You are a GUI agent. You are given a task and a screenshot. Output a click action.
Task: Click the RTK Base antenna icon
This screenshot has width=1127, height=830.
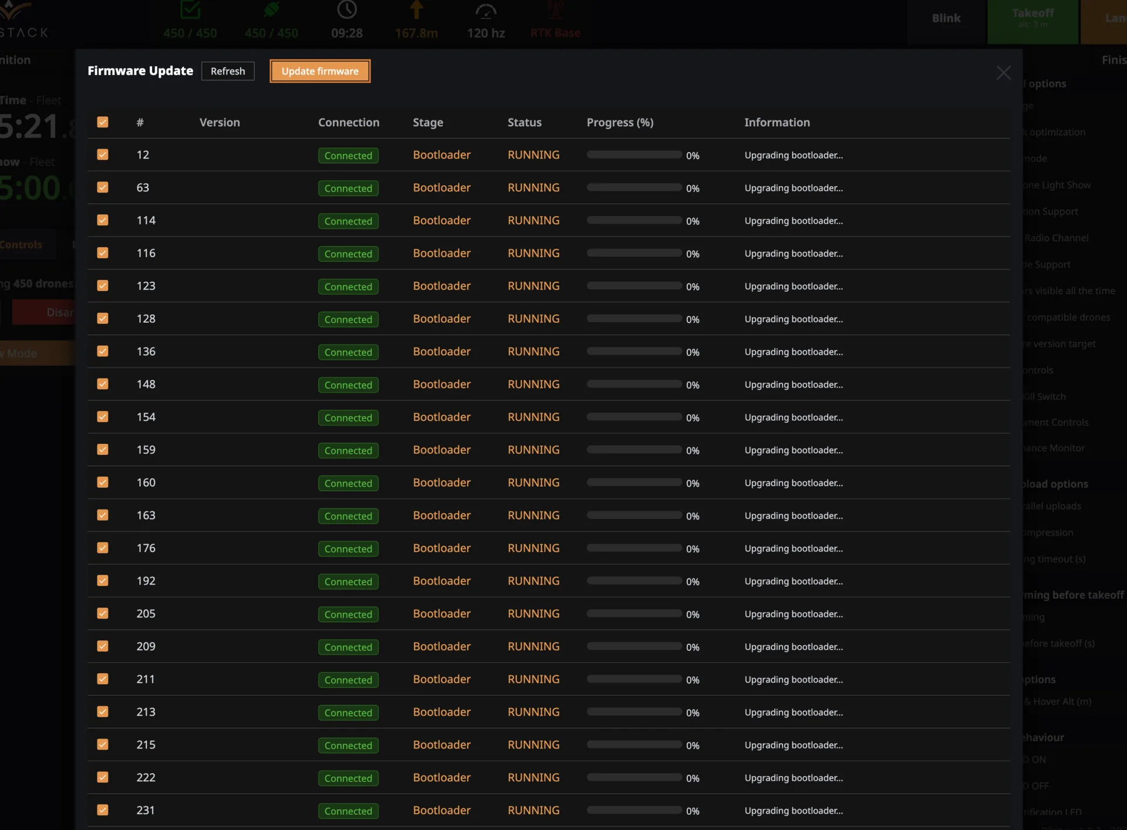(x=555, y=10)
